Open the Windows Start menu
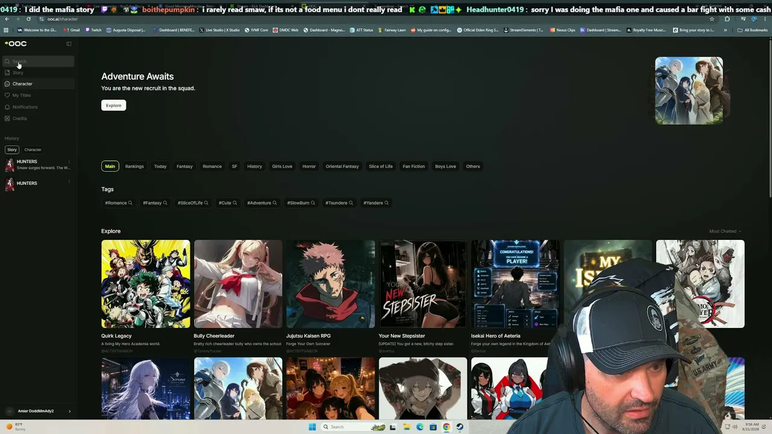The height and width of the screenshot is (434, 772). 312,427
